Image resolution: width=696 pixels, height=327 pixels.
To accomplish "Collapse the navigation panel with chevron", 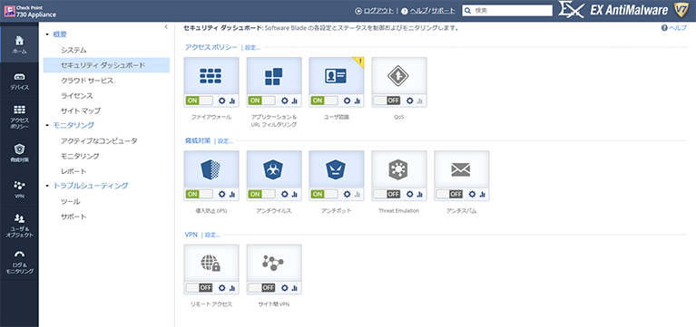I will (x=166, y=27).
